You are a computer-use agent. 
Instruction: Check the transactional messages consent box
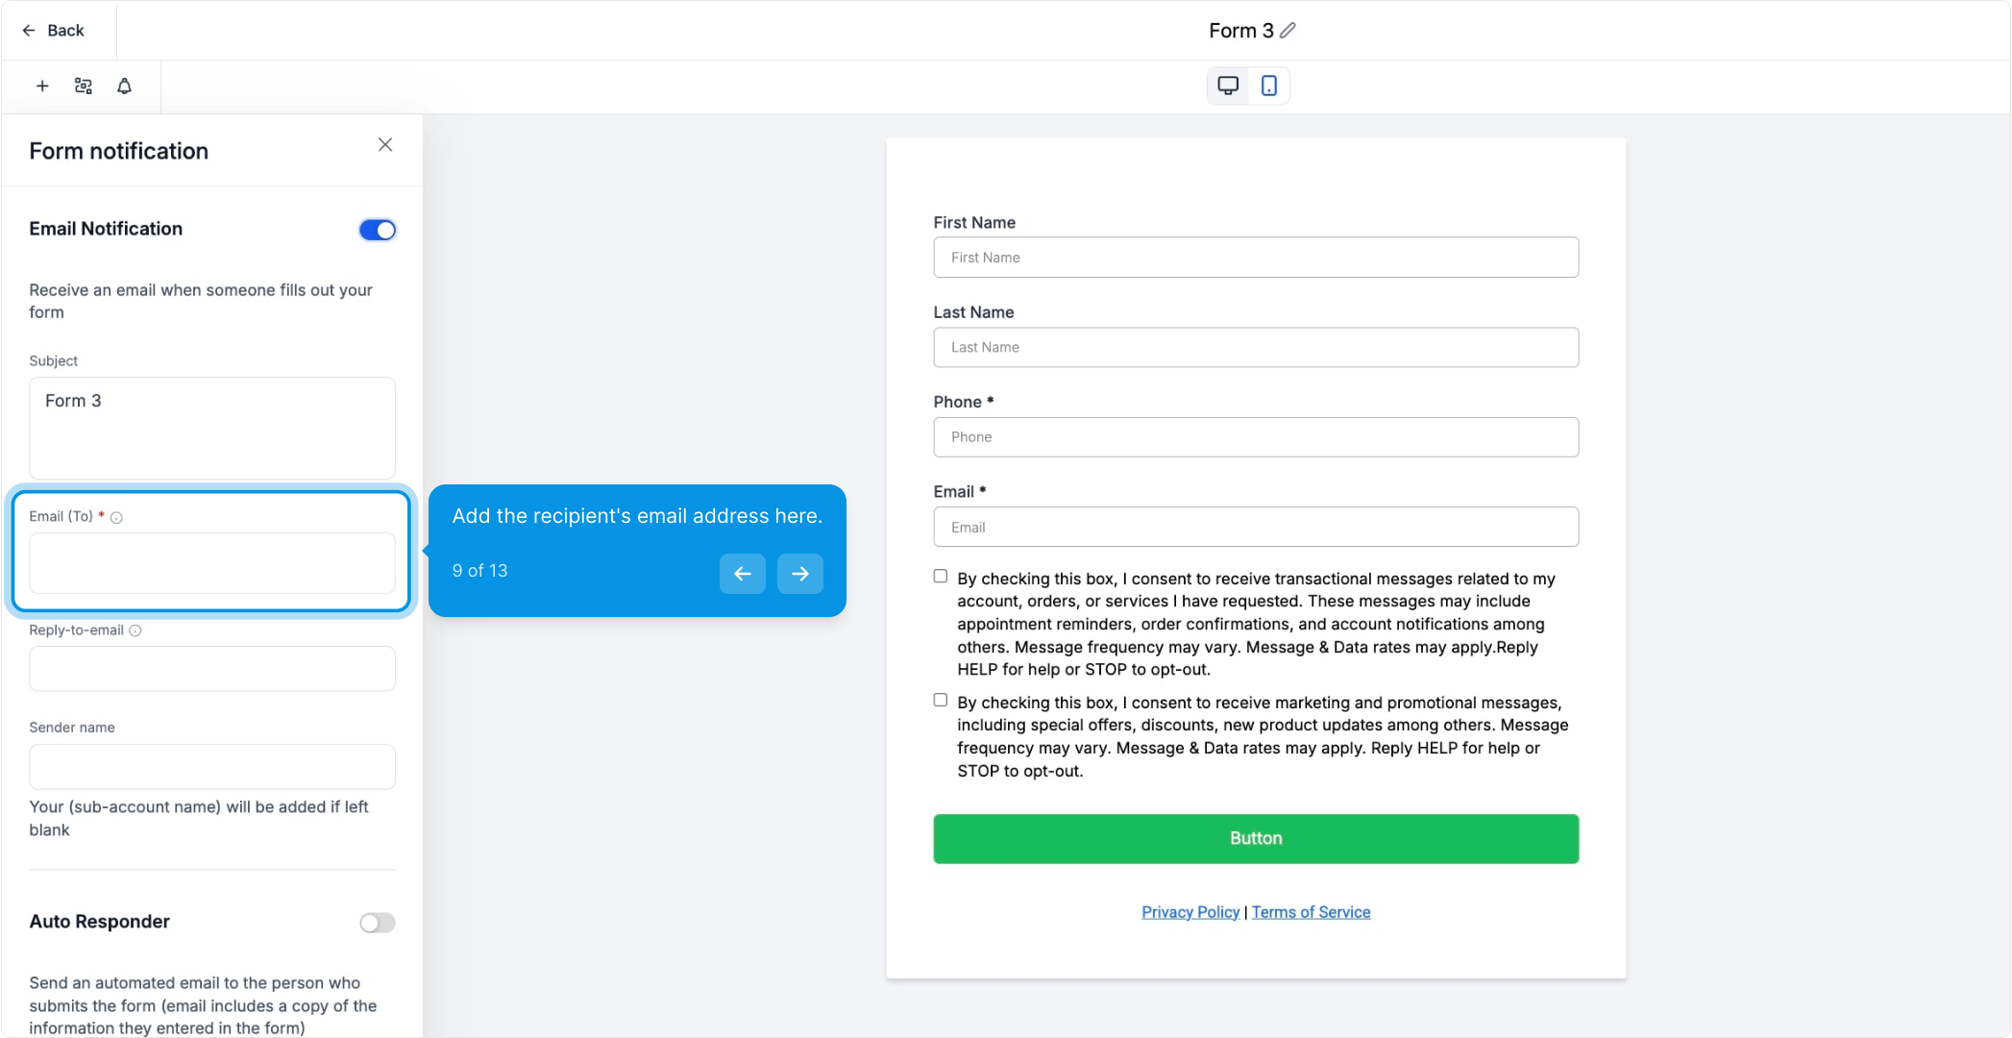[941, 577]
